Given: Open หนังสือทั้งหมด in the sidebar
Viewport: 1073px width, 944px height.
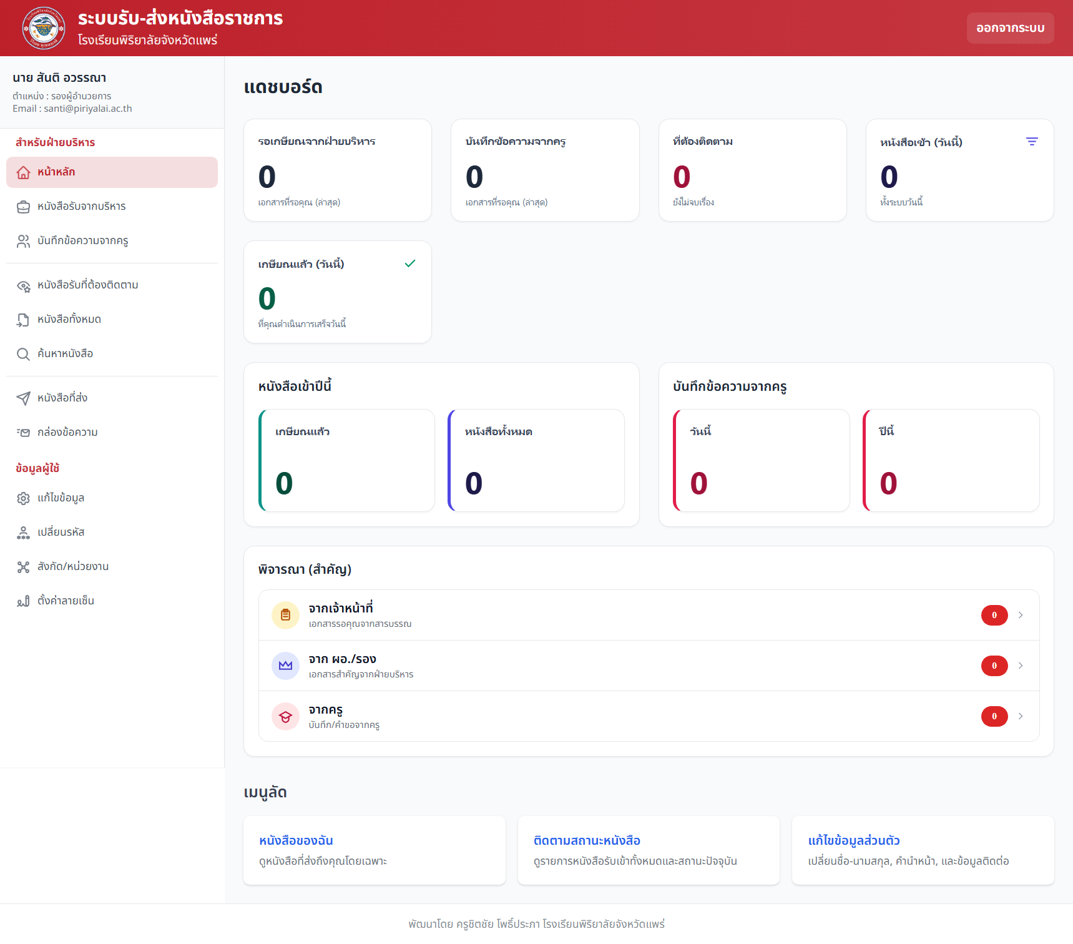Looking at the screenshot, I should point(69,320).
